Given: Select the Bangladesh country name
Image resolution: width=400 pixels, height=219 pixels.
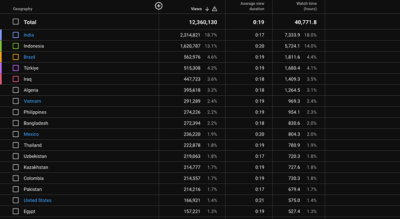Looking at the screenshot, I should click(36, 123).
